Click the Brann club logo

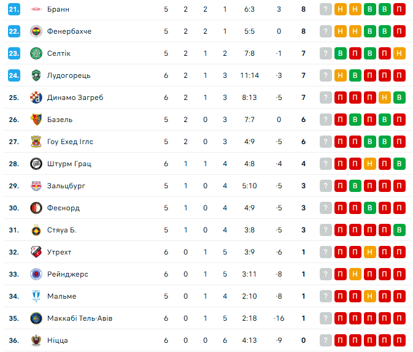pos(36,9)
